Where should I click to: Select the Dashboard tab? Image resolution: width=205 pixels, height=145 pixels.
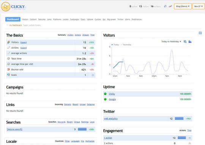tap(13, 19)
